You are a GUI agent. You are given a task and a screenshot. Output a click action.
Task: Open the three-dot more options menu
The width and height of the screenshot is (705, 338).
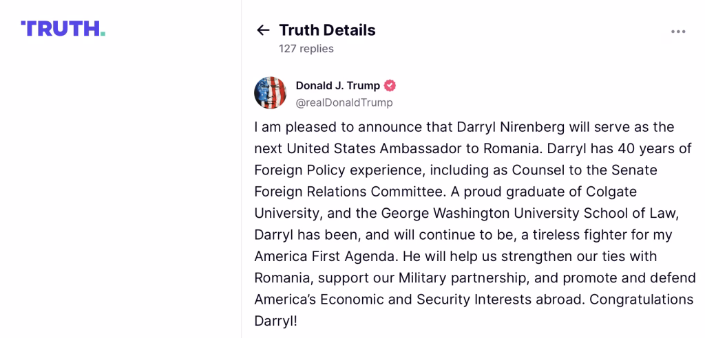[678, 32]
